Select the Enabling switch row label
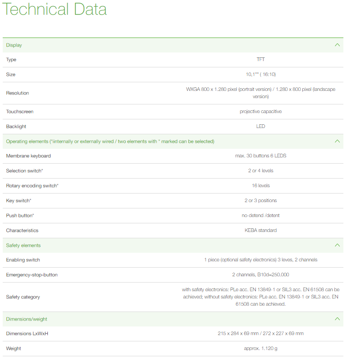The image size is (347, 359). [23, 260]
